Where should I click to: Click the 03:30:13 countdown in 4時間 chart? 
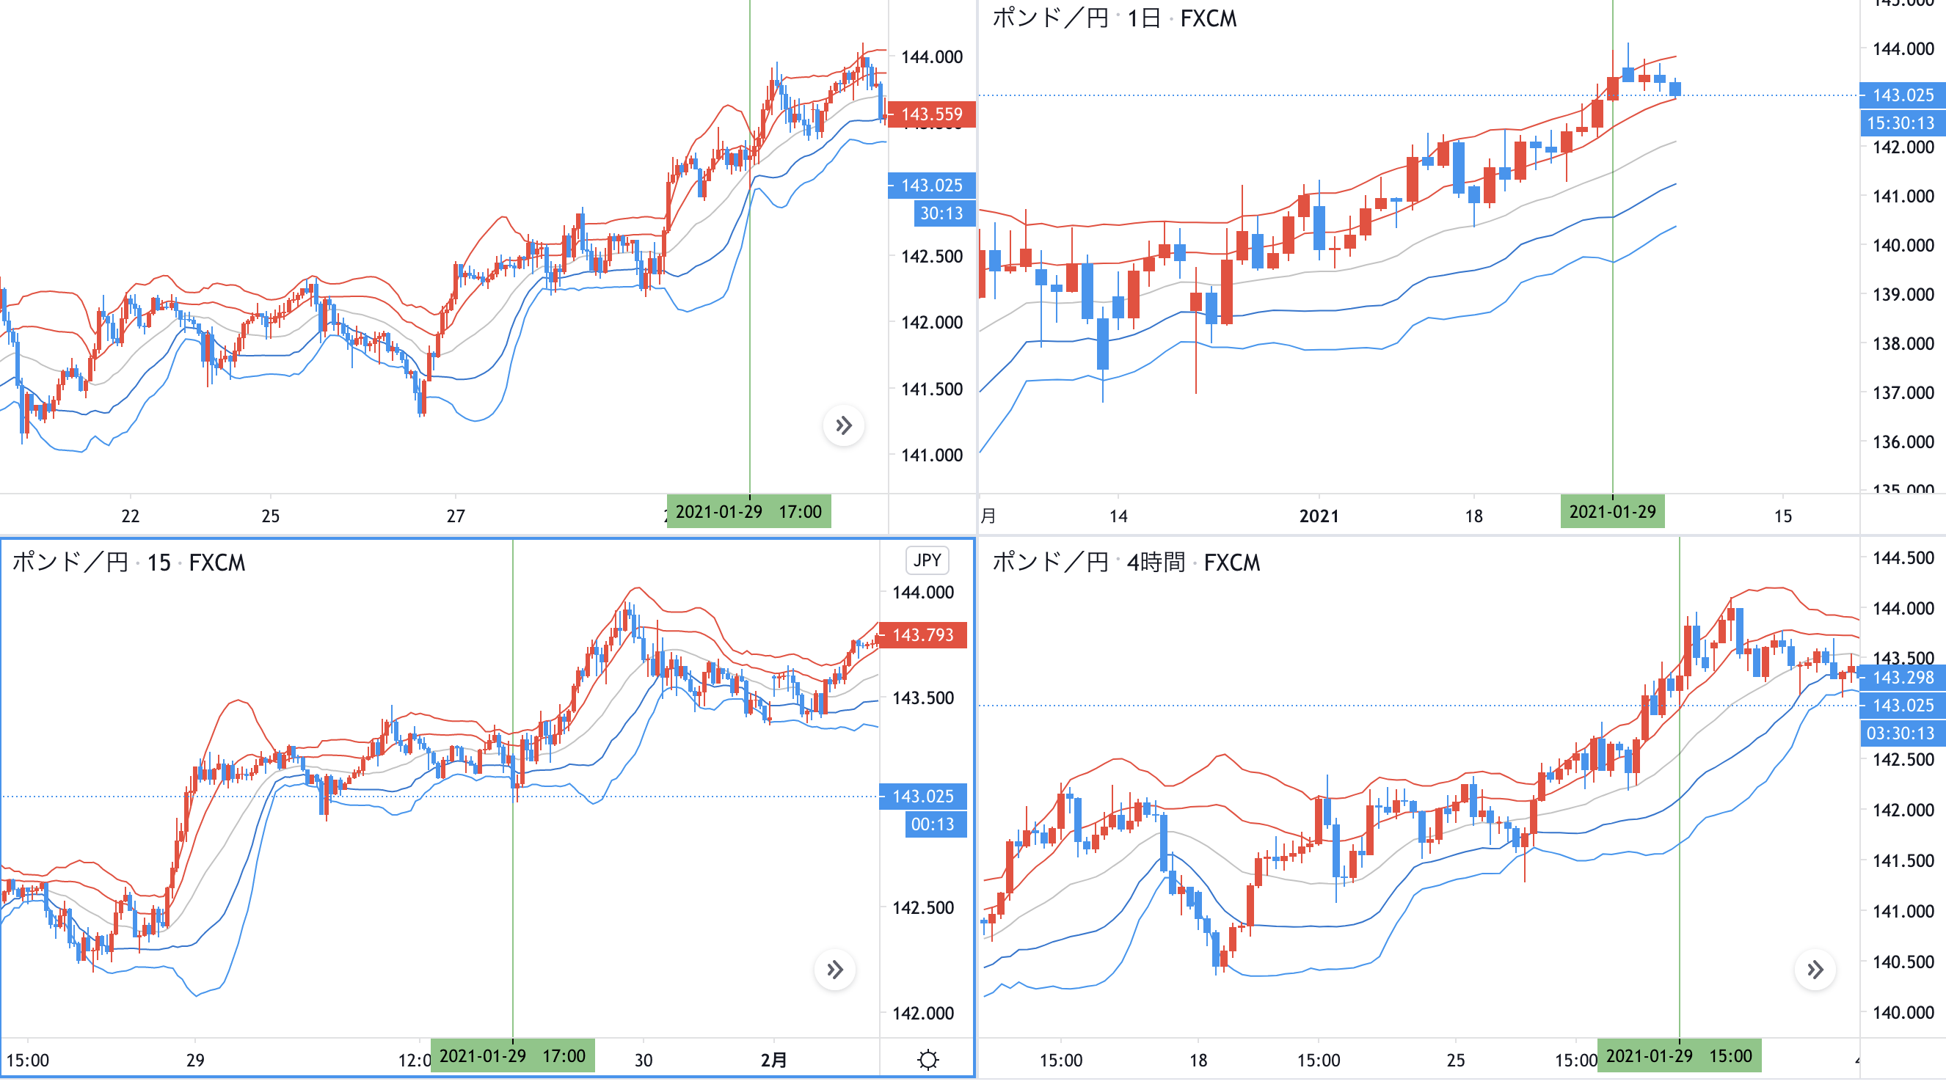[x=1900, y=733]
